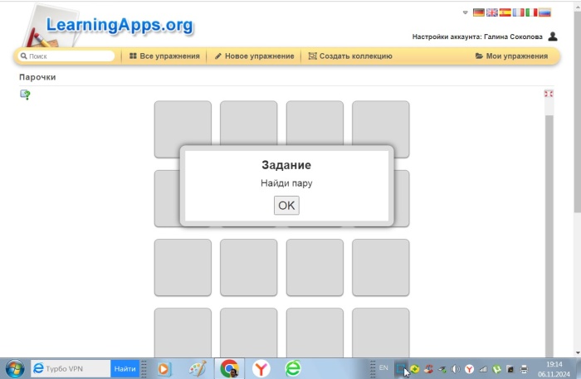
Task: Switch language with the British flag
Action: (492, 12)
